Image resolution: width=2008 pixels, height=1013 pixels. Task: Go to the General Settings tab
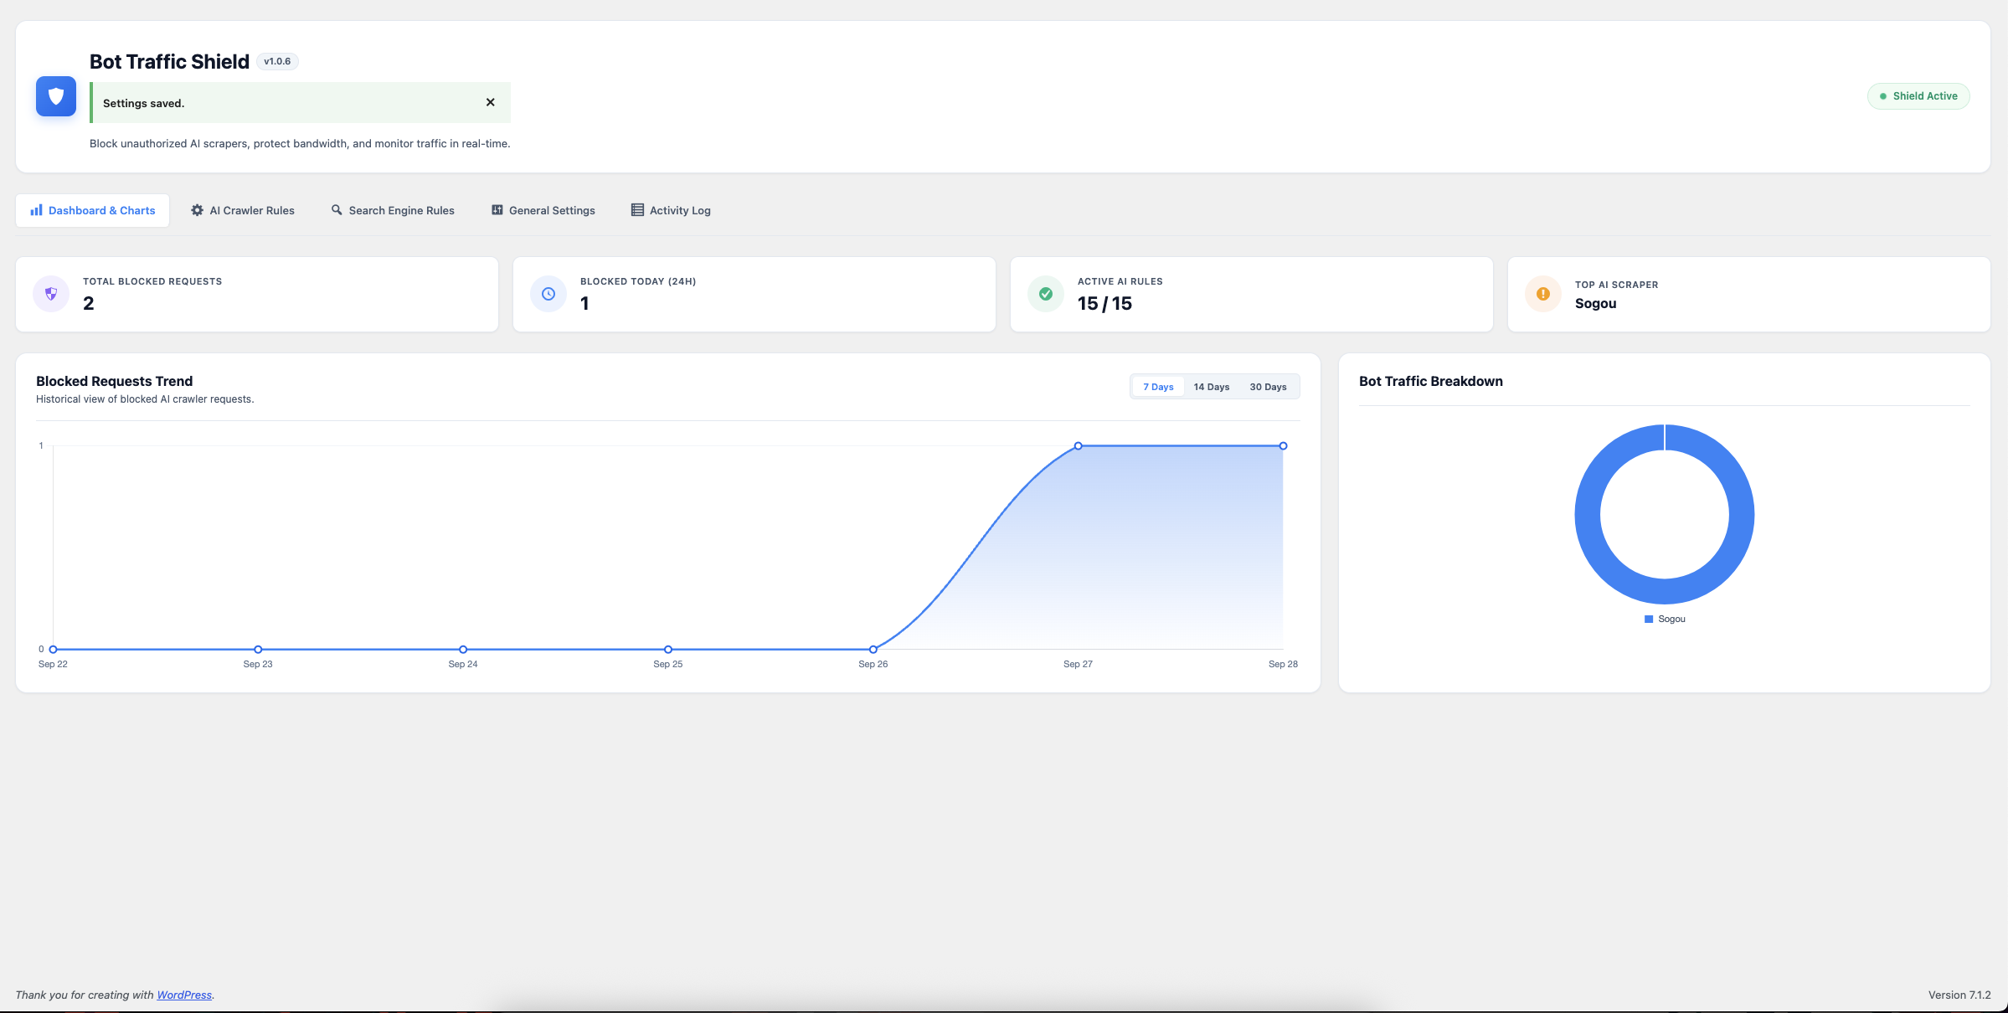(x=543, y=210)
